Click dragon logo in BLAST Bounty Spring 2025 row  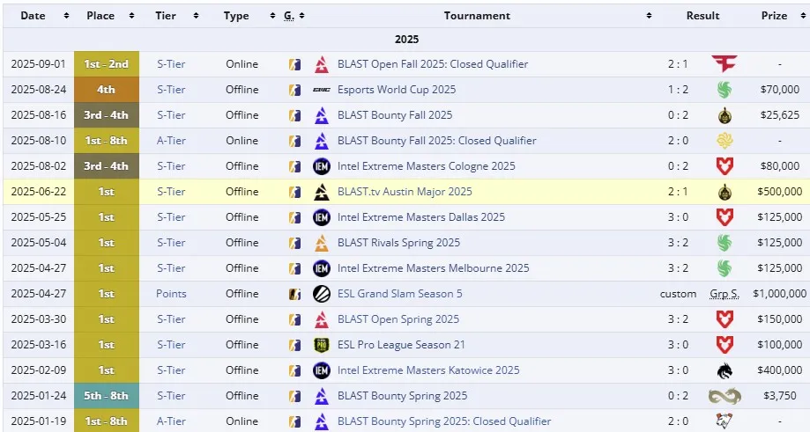(x=725, y=396)
